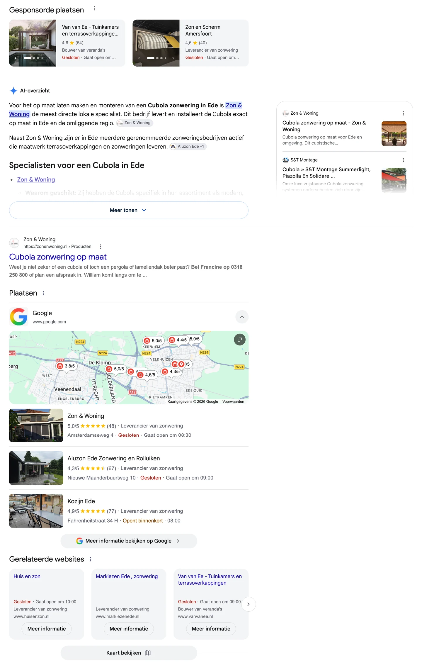Open Meer informatie for Huis en zon

[x=47, y=629]
